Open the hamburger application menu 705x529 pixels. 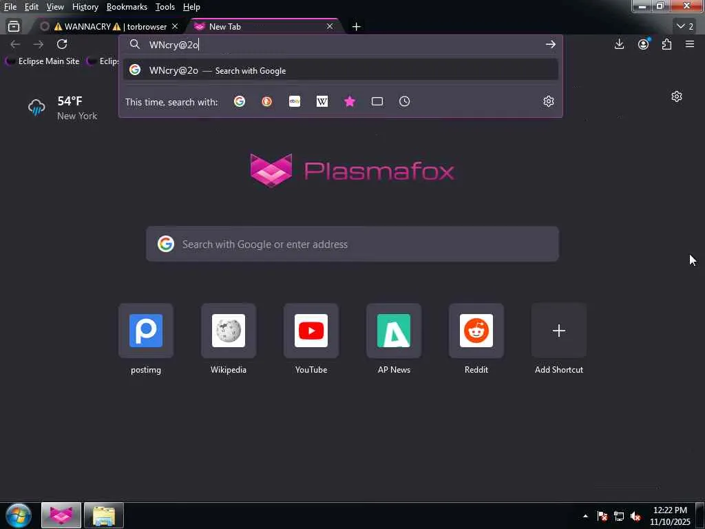click(x=690, y=44)
